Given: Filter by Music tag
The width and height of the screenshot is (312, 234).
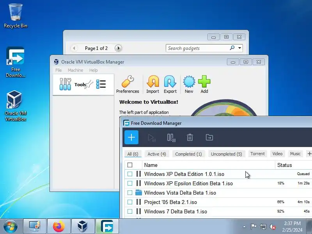Looking at the screenshot, I should click(295, 154).
